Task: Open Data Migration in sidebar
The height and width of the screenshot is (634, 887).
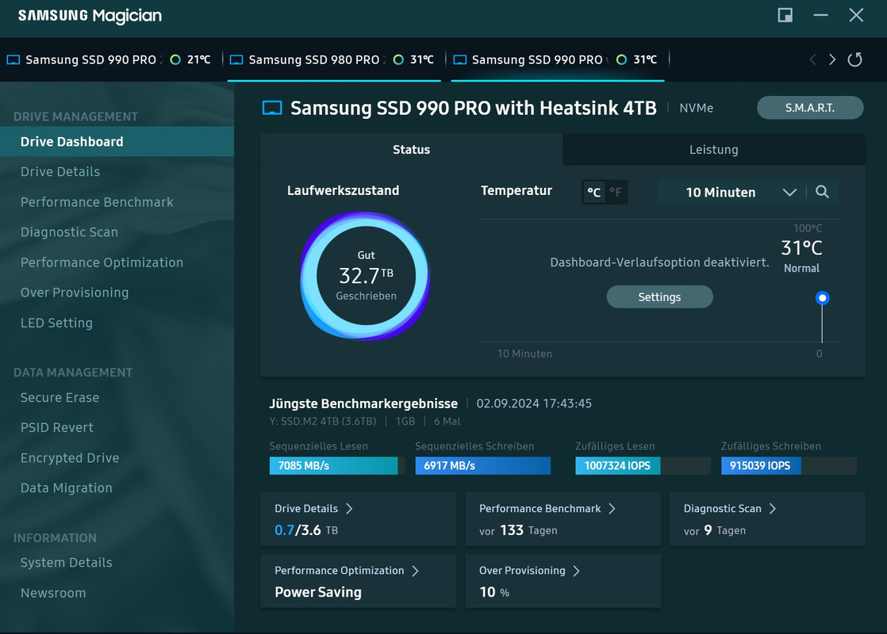Action: click(117, 488)
